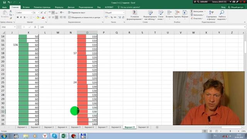Open the text orientation options

click(62, 12)
